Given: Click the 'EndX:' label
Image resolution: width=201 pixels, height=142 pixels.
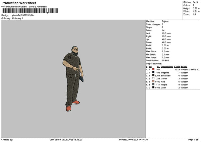Looking at the screenshot, I should (149, 46).
